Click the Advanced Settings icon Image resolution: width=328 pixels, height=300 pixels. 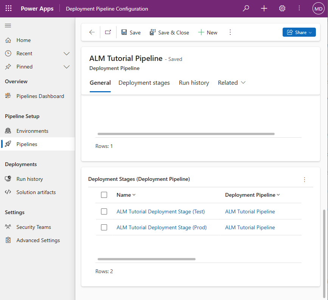tap(8, 240)
